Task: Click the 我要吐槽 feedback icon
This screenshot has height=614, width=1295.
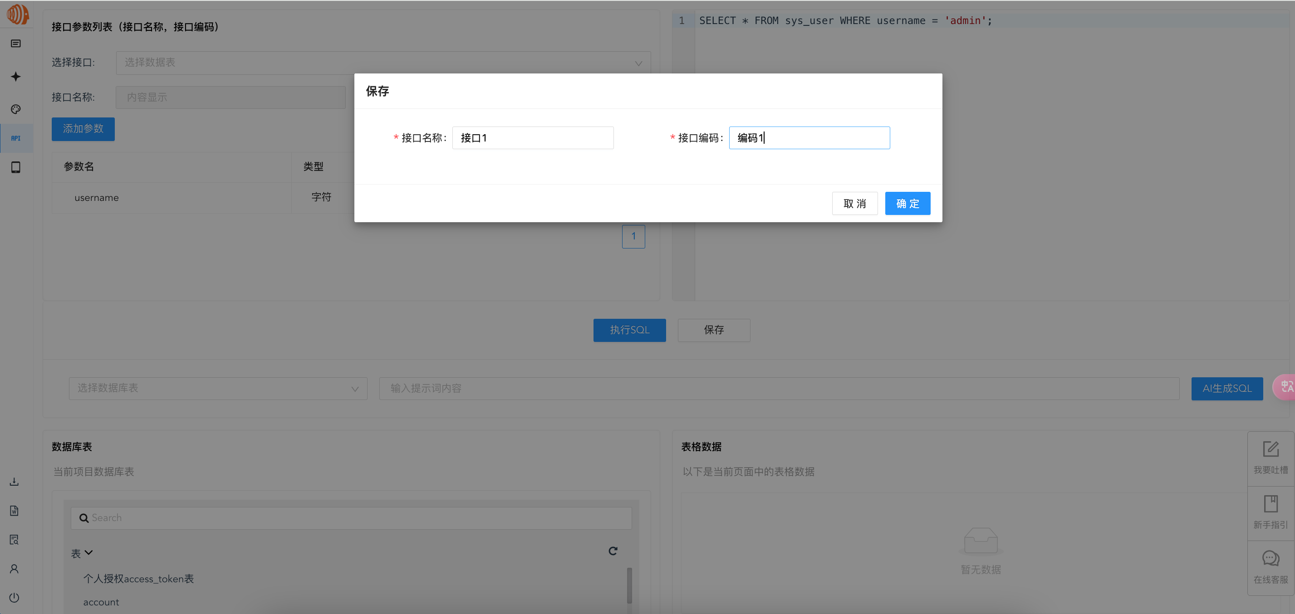Action: [x=1270, y=458]
